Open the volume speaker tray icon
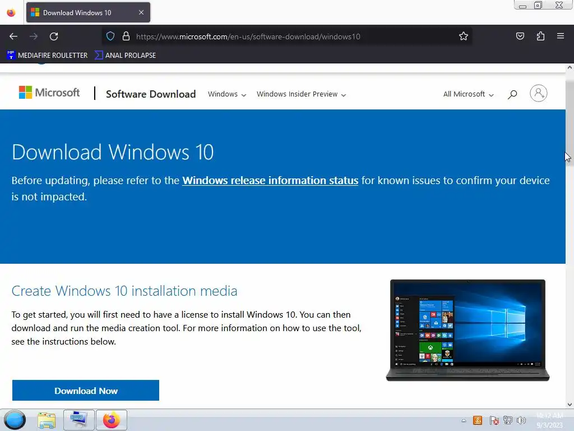The image size is (574, 431). point(521,420)
